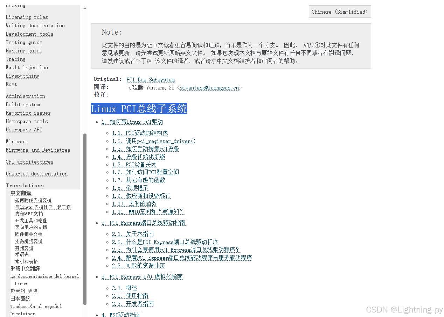Open section 3.1. 概述

[x=125, y=288]
